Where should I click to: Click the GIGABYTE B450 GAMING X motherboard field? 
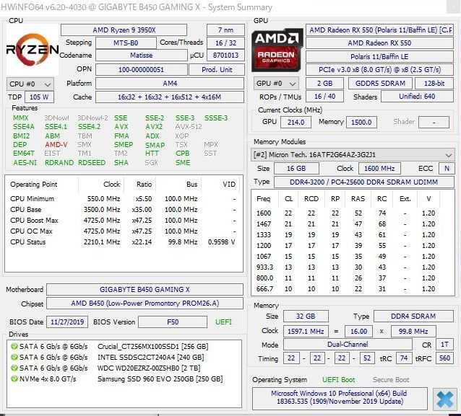point(145,290)
